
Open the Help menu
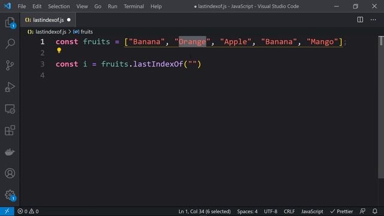[156, 7]
